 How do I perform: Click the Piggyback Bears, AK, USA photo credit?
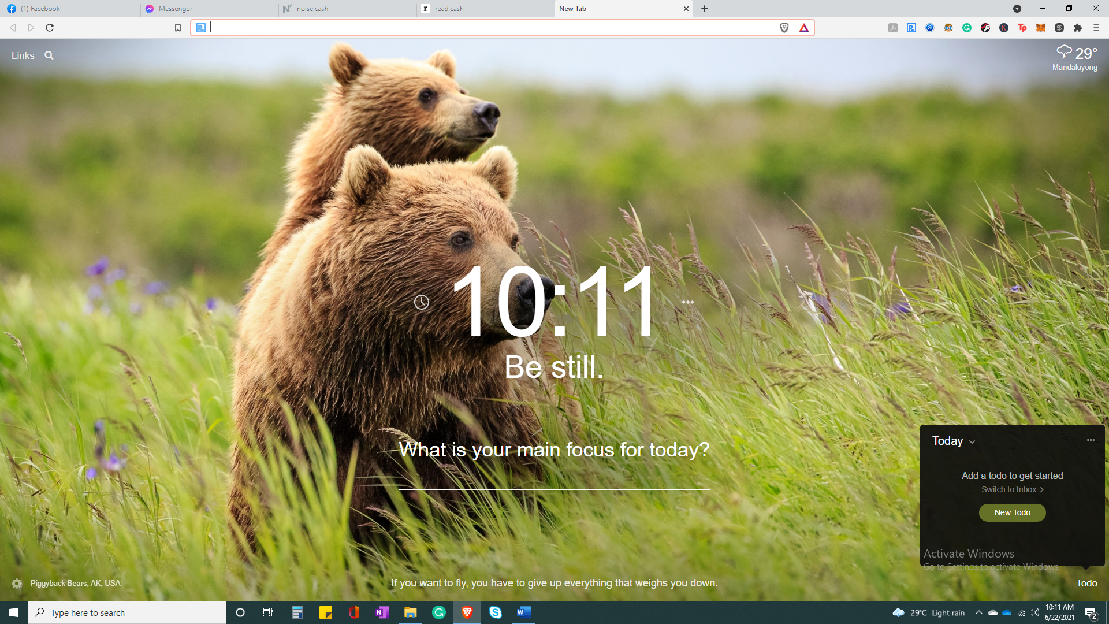point(75,583)
